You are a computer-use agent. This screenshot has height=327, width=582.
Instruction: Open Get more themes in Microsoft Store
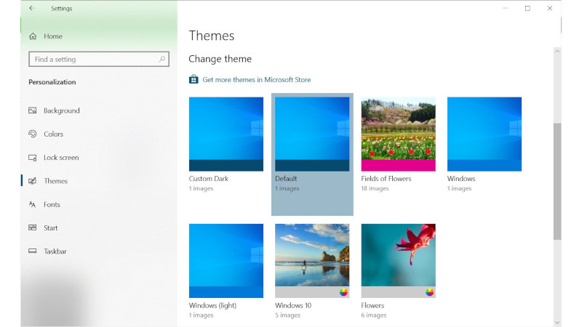coord(257,79)
